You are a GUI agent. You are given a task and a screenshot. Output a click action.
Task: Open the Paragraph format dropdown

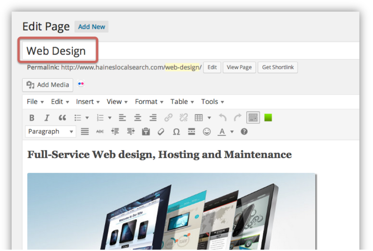[51, 132]
